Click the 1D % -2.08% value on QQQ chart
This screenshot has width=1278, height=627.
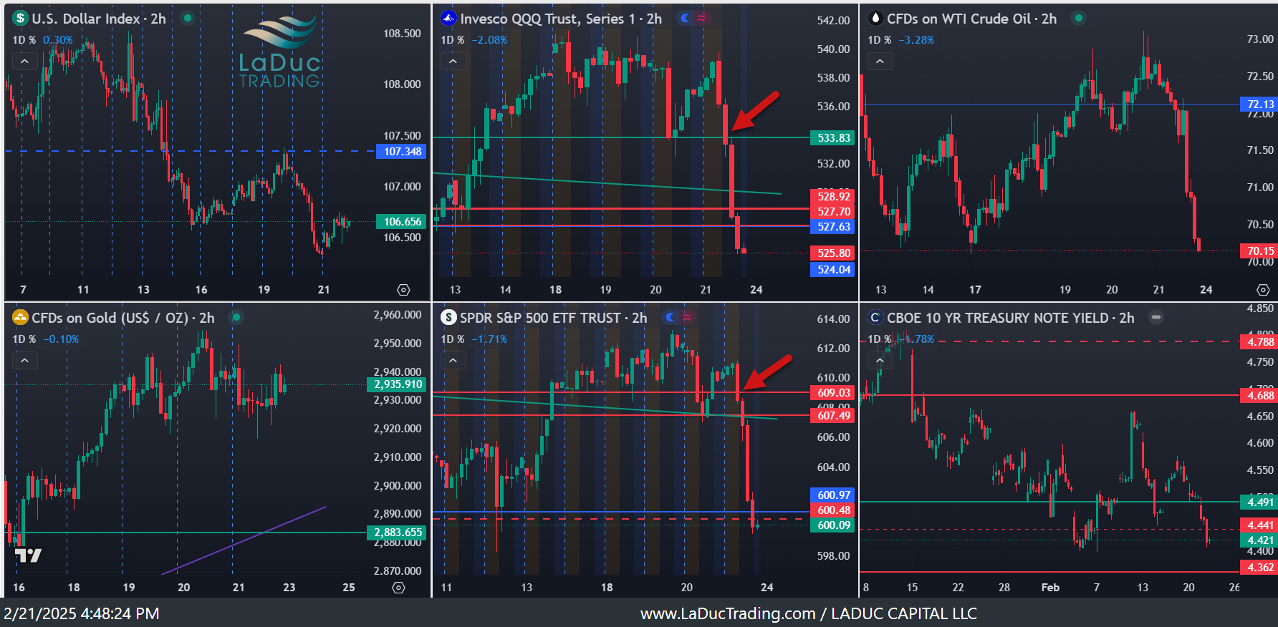click(x=489, y=40)
